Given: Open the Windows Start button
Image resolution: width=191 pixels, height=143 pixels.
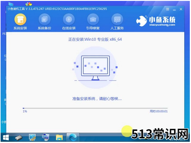Looking at the screenshot, I should pyautogui.click(x=6, y=138).
